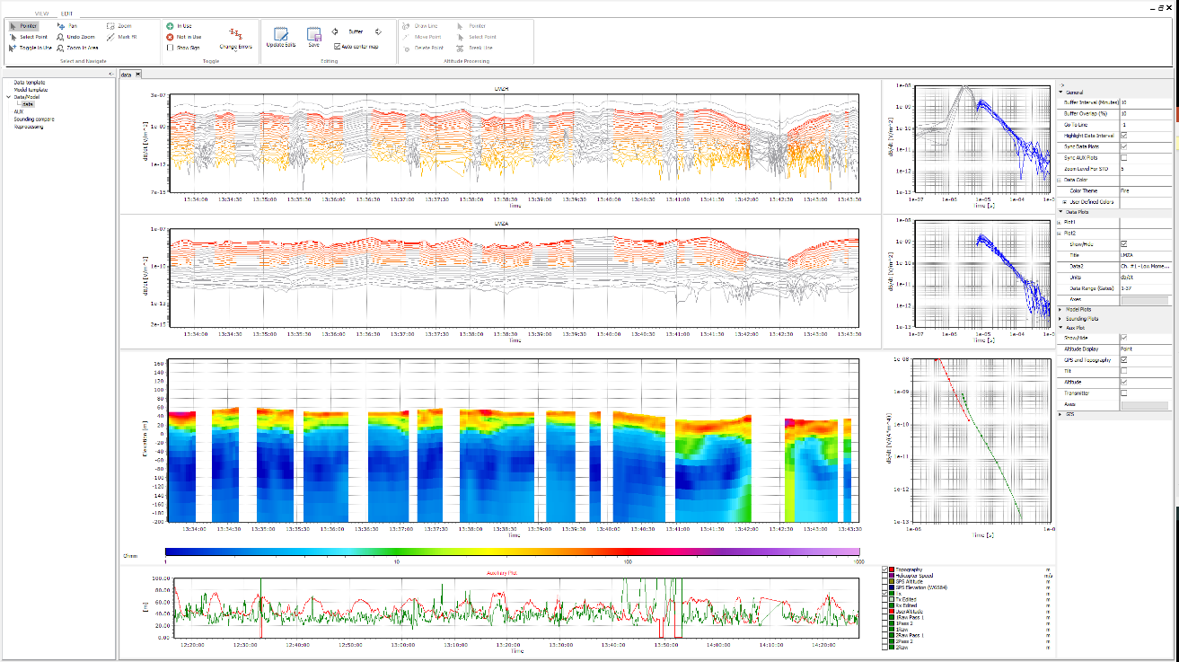Click the Break Line tool
1179x662 pixels.
(x=475, y=47)
